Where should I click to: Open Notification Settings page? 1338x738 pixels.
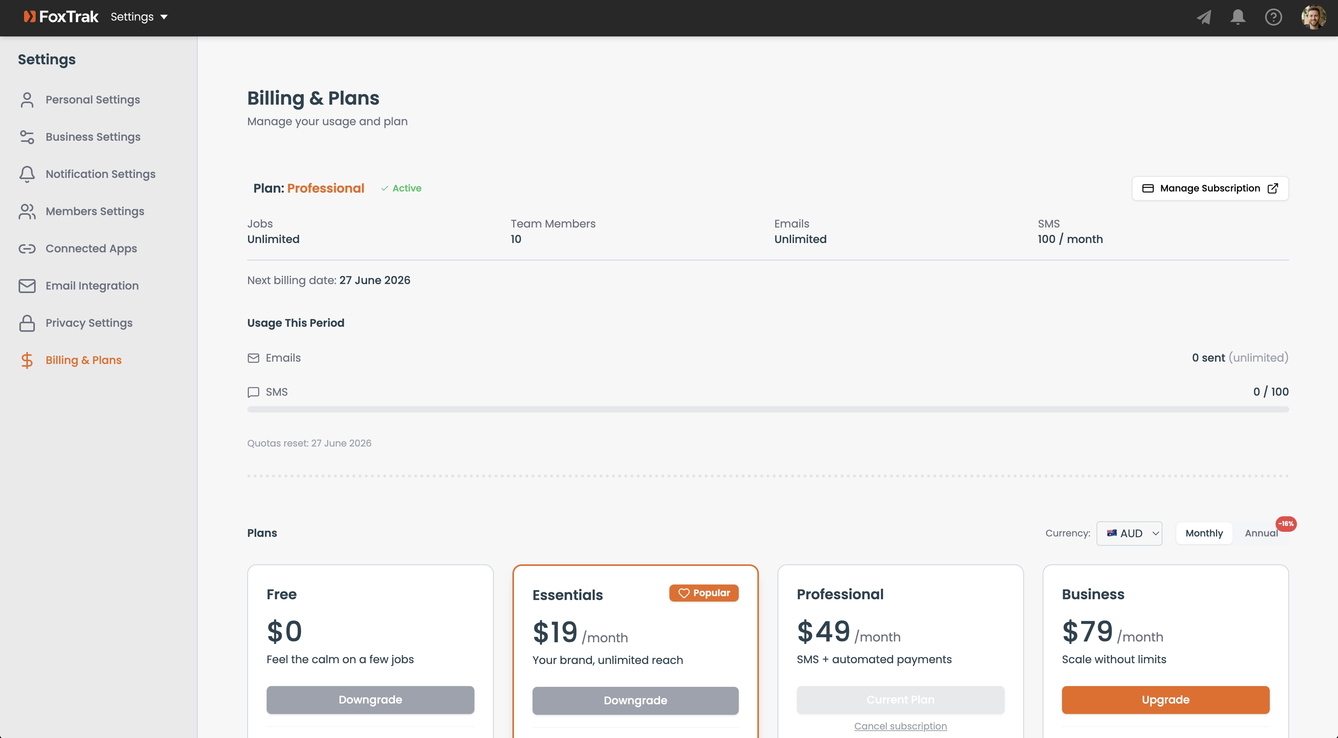click(x=100, y=174)
